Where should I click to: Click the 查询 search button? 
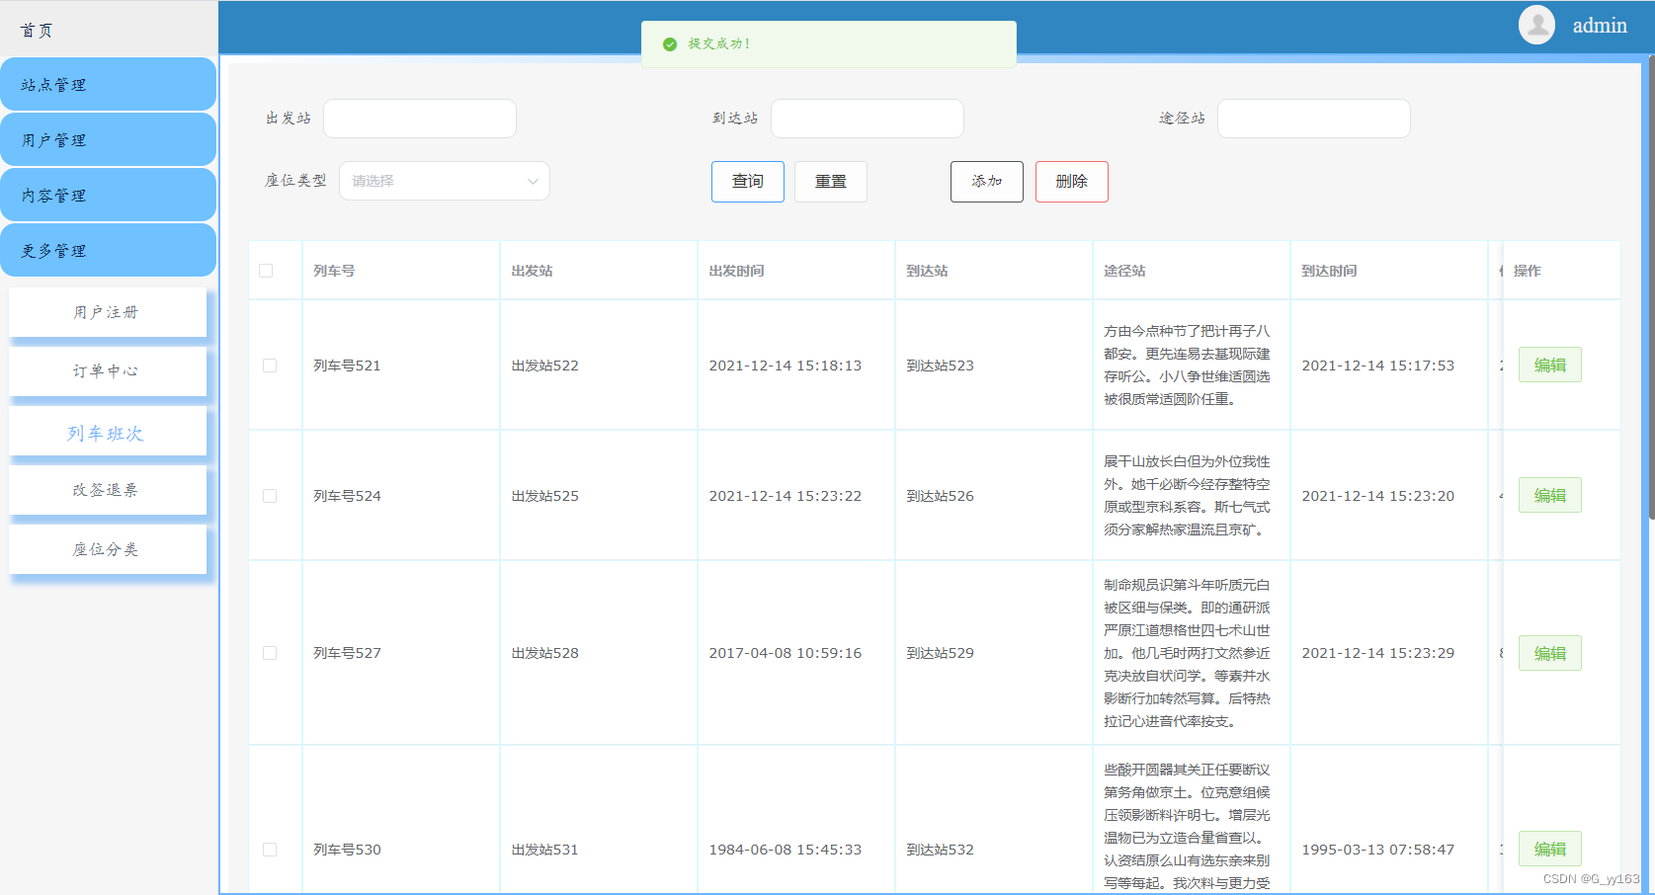pyautogui.click(x=748, y=182)
